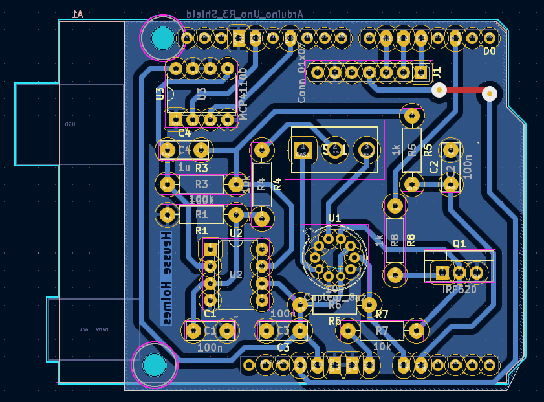This screenshot has height=402, width=544.
Task: Select square pad 1 of U2 IC
Action: pyautogui.click(x=210, y=249)
